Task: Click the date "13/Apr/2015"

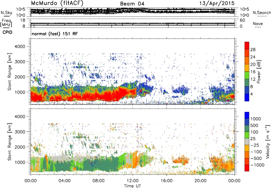Action: [217, 3]
